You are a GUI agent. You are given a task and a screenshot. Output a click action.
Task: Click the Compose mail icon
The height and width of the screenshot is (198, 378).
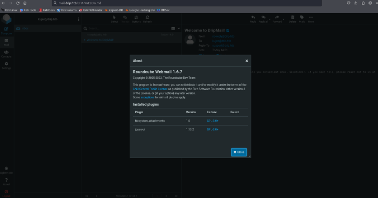click(x=6, y=29)
